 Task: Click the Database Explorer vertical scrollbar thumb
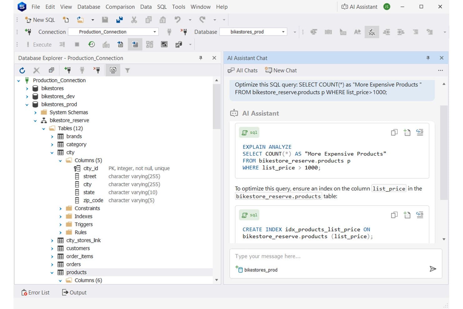(216, 106)
